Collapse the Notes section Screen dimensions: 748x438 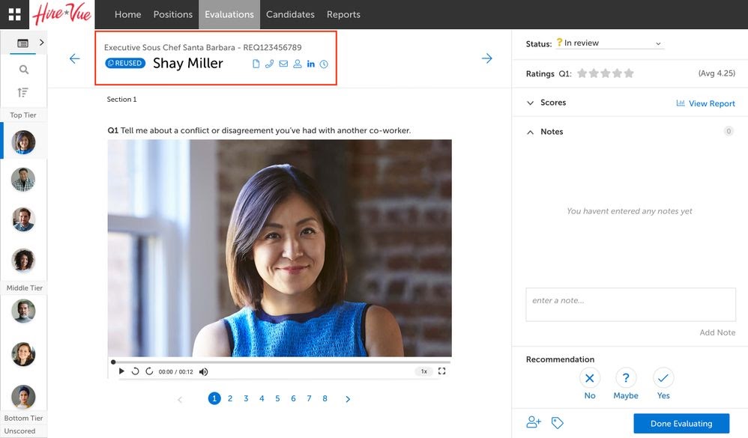(531, 132)
